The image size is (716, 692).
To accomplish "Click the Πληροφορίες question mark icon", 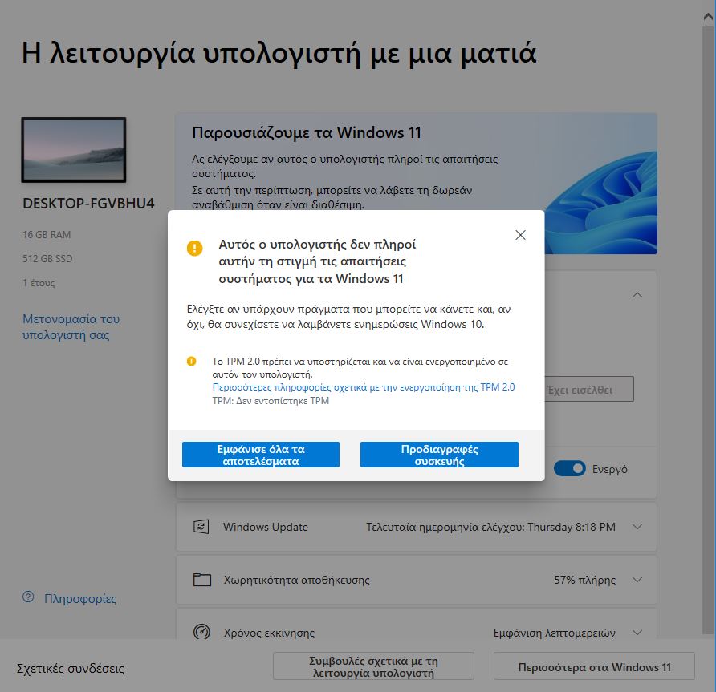I will coord(28,597).
